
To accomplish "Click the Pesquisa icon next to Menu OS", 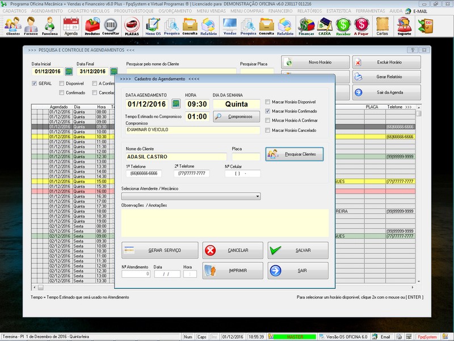I will pyautogui.click(x=172, y=26).
